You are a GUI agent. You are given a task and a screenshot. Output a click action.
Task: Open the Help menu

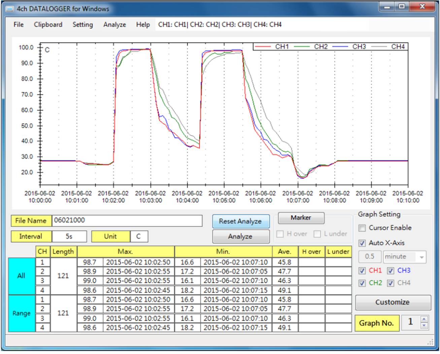142,25
